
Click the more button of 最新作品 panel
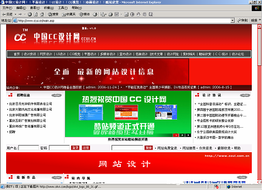[x=56, y=178]
